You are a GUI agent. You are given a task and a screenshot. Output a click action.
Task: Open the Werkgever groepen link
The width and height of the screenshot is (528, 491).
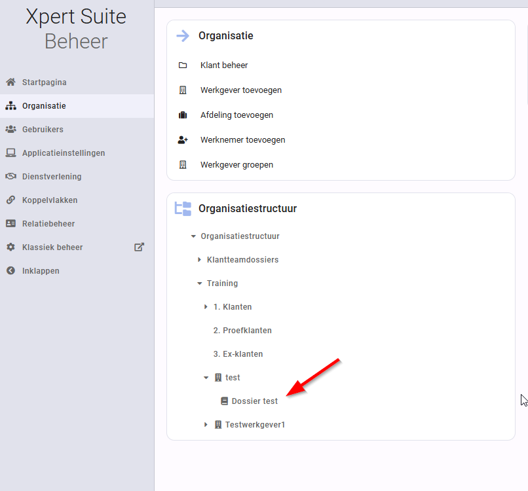point(236,165)
